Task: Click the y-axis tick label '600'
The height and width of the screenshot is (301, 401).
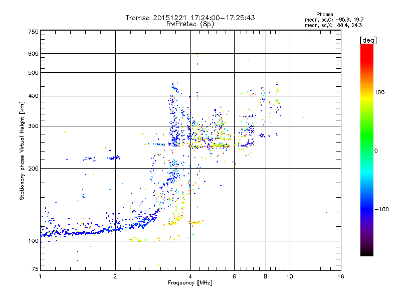Action: [x=33, y=54]
